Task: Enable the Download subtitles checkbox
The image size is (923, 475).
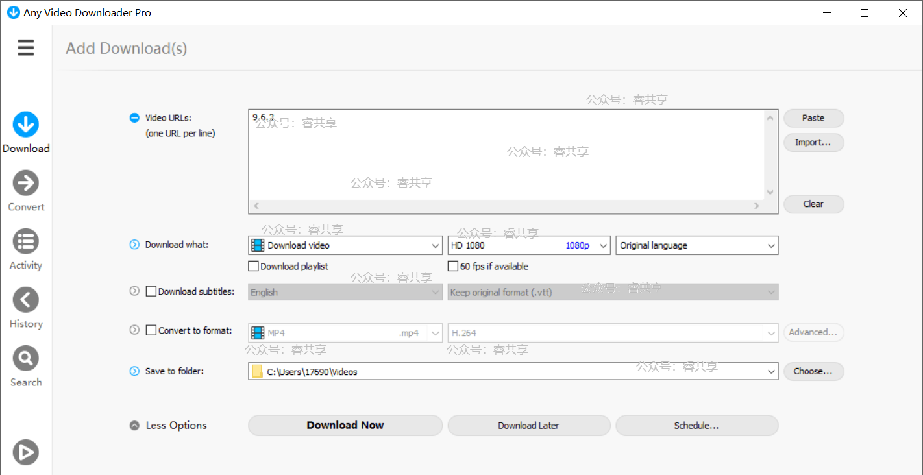Action: click(x=151, y=292)
